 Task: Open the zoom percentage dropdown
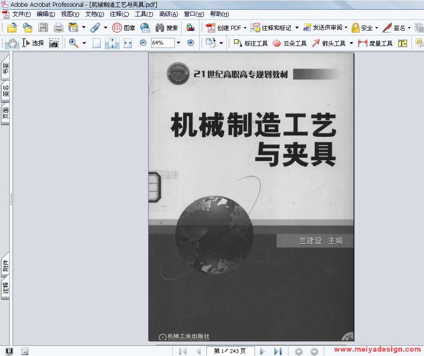pos(178,43)
